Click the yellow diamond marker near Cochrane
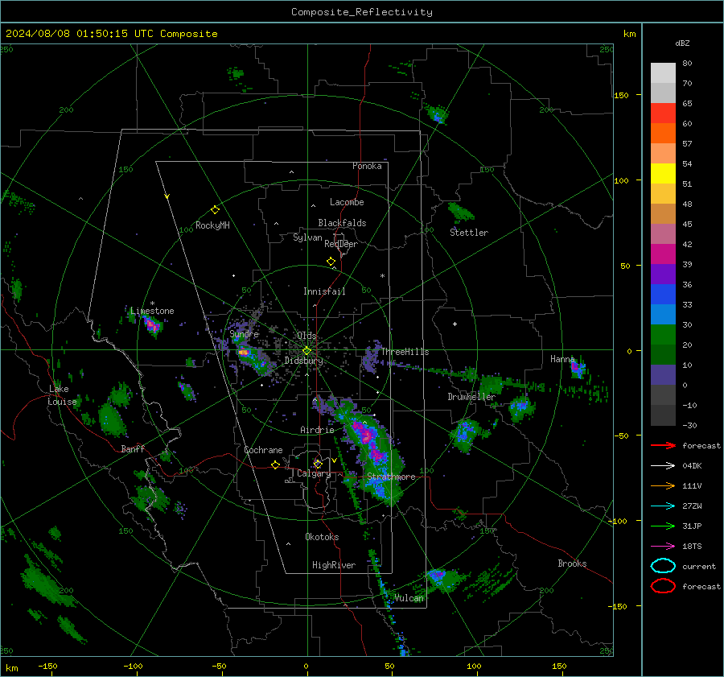724x677 pixels. 275,464
